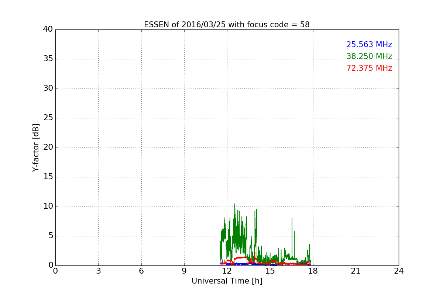Image resolution: width=443 pixels, height=295 pixels.
Task: Click the y-axis tick label 10
Action: pos(48,206)
